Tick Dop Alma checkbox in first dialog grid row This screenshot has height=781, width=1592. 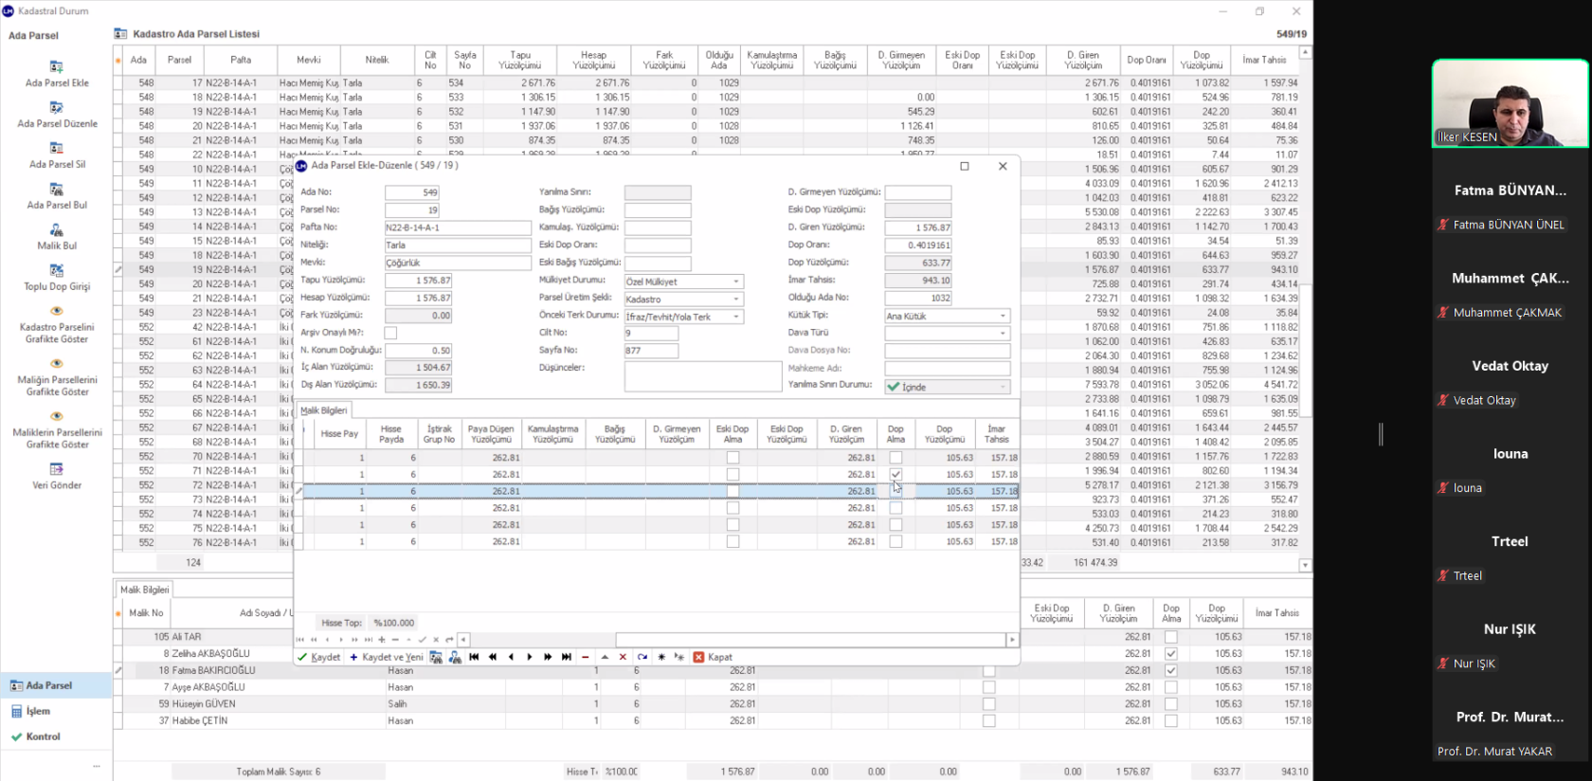pyautogui.click(x=895, y=458)
